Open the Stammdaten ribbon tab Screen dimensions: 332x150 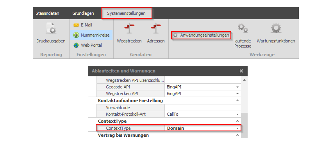tap(47, 13)
